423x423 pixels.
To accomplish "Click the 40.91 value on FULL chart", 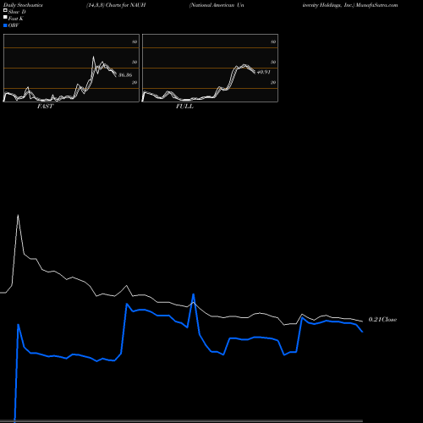I will [264, 72].
